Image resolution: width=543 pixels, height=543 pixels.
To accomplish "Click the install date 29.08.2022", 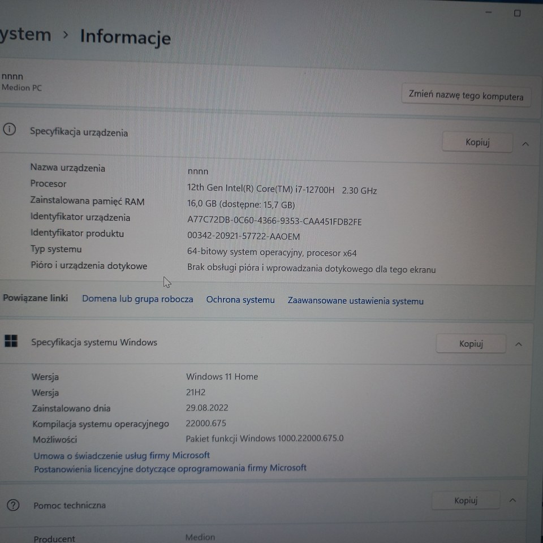I will point(207,408).
